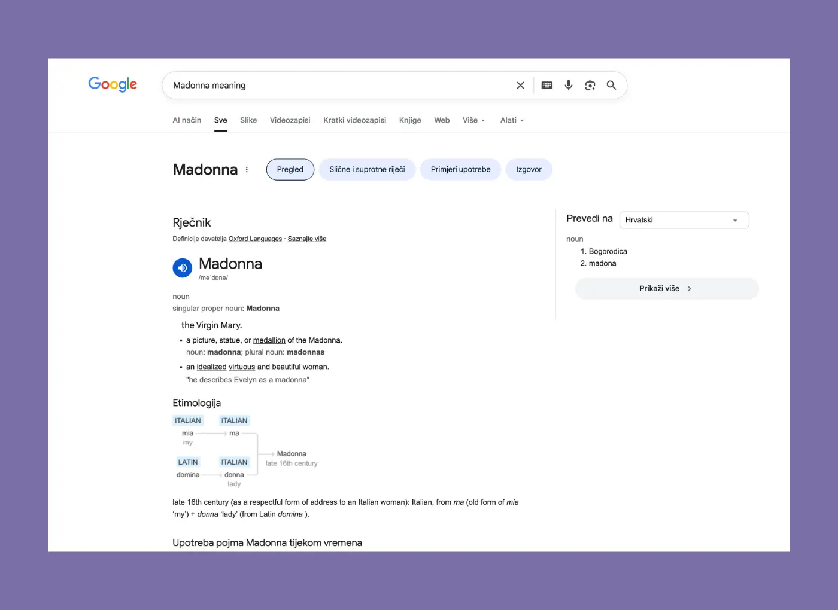
Task: Open the Primjeri upotrebe chip
Action: click(x=461, y=170)
